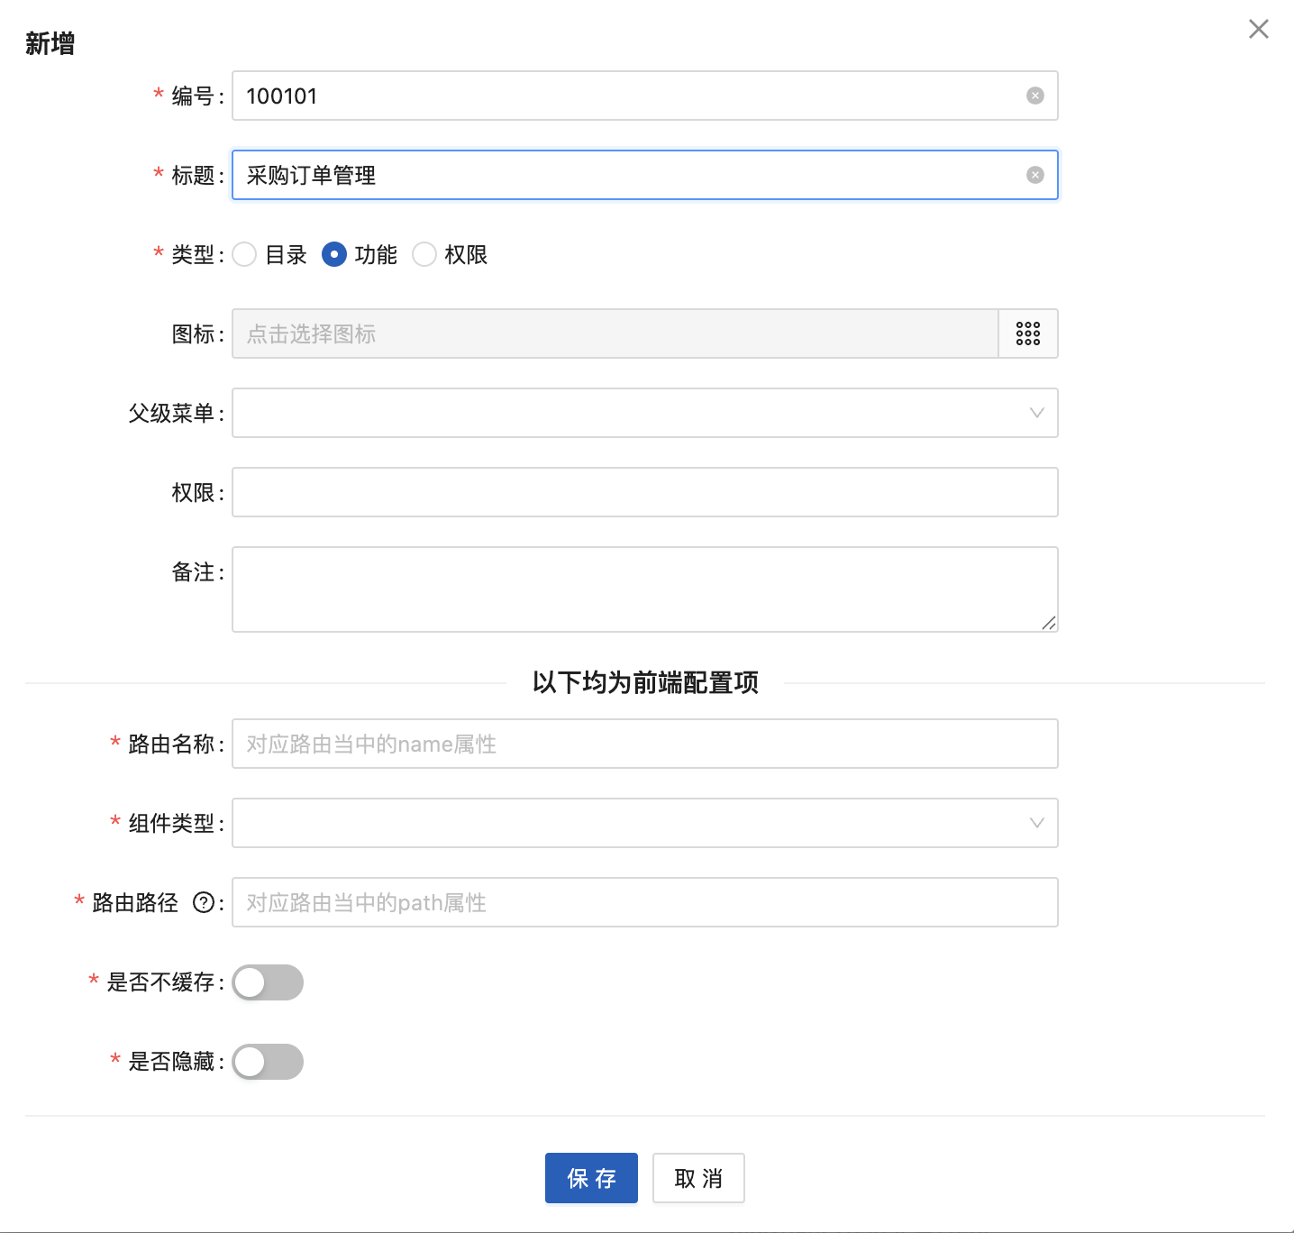Click inside the 备注 textarea

point(644,589)
